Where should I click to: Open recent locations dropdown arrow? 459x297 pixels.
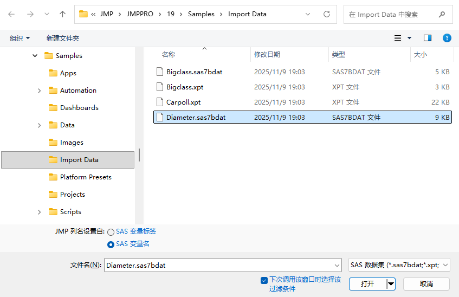coord(47,14)
